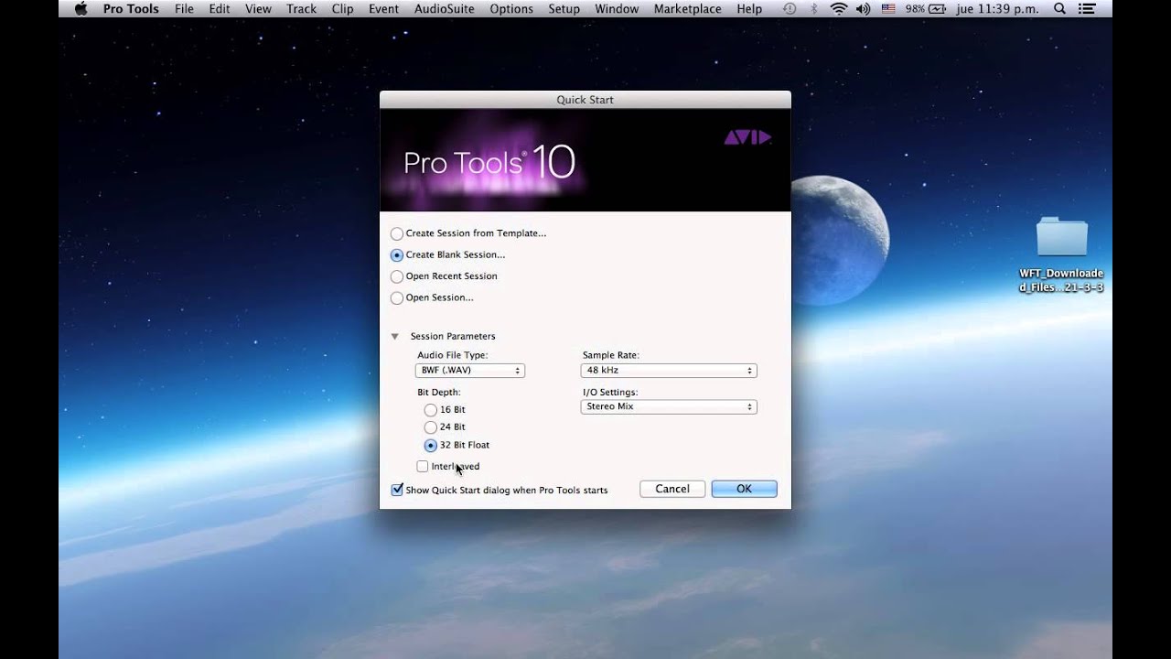Open the Edit menu
The width and height of the screenshot is (1171, 659).
pos(220,8)
